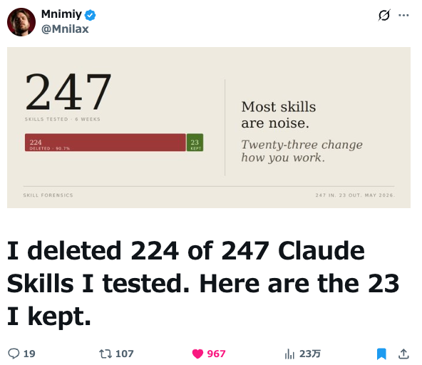Viewport: 422px width, 365px height.
Task: Click the 23万 view count
Action: pyautogui.click(x=310, y=354)
